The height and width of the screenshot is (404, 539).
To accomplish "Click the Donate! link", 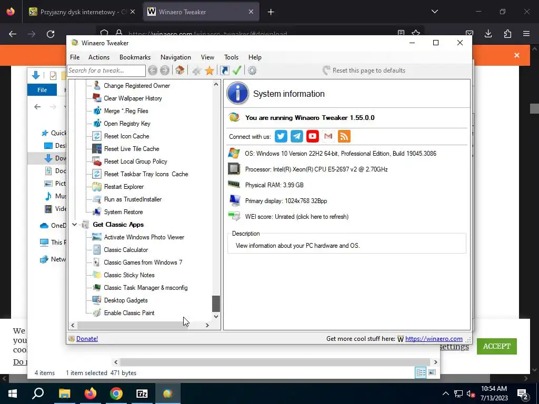I will coord(87,339).
